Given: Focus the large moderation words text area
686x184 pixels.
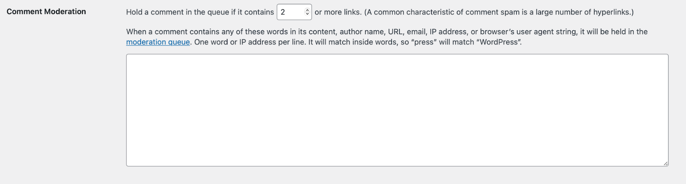Looking at the screenshot, I should point(397,110).
